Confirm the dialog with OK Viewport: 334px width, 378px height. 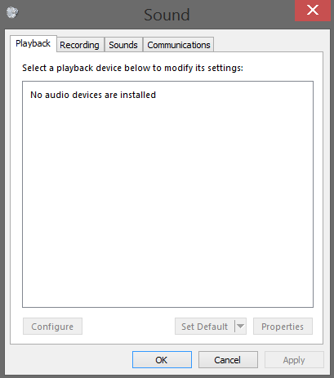click(162, 360)
